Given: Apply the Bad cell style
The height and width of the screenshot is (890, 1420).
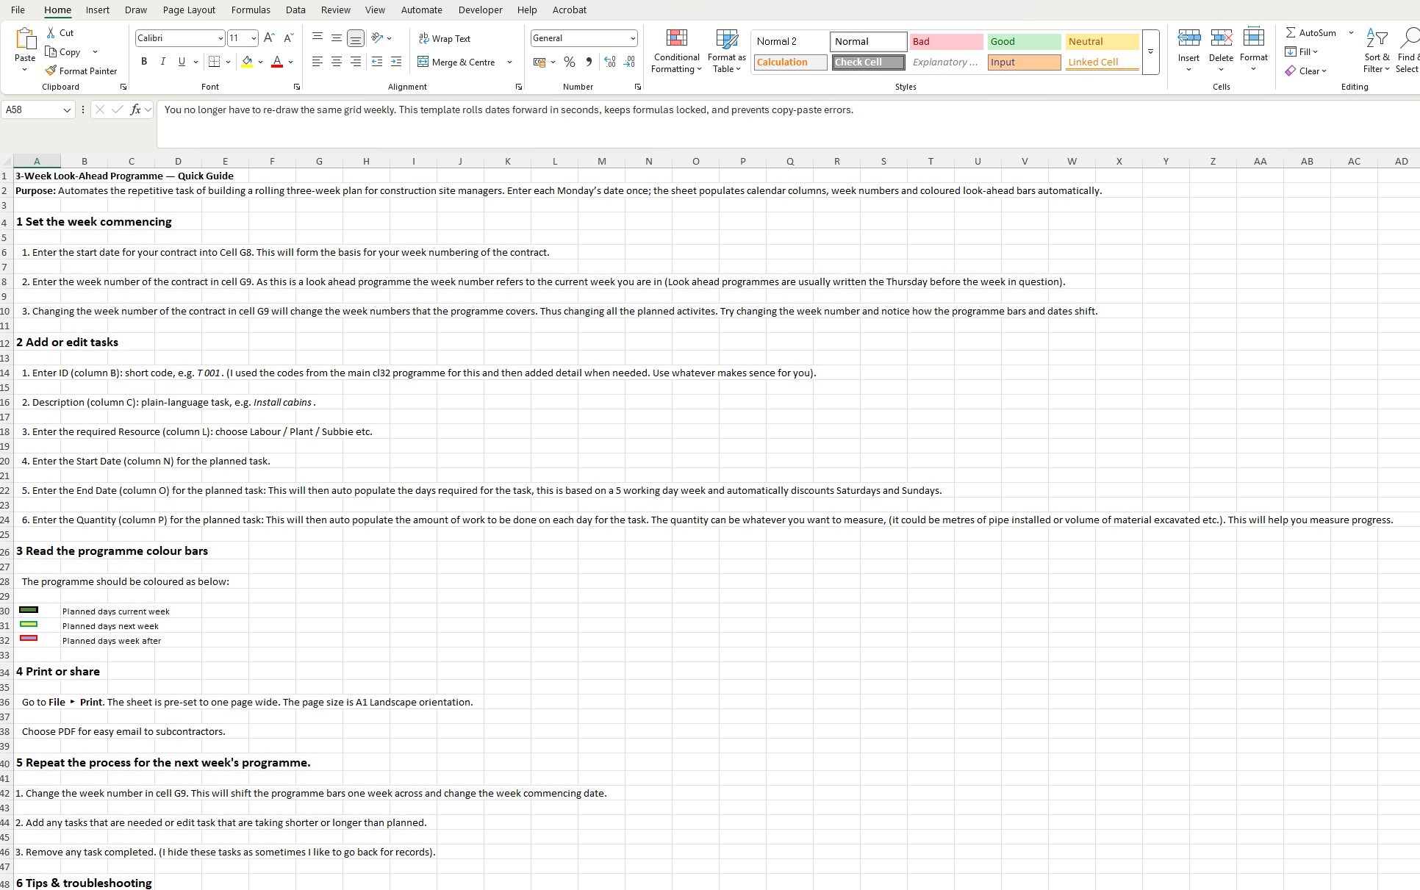Looking at the screenshot, I should coord(946,42).
